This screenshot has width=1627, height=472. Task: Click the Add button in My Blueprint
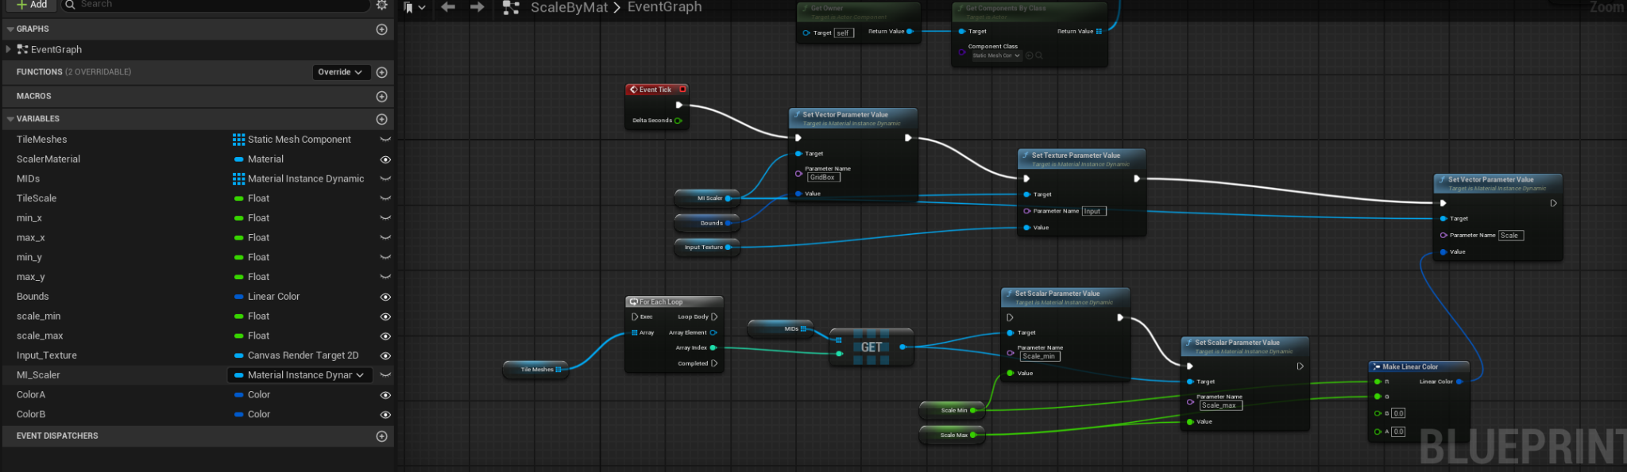point(32,5)
